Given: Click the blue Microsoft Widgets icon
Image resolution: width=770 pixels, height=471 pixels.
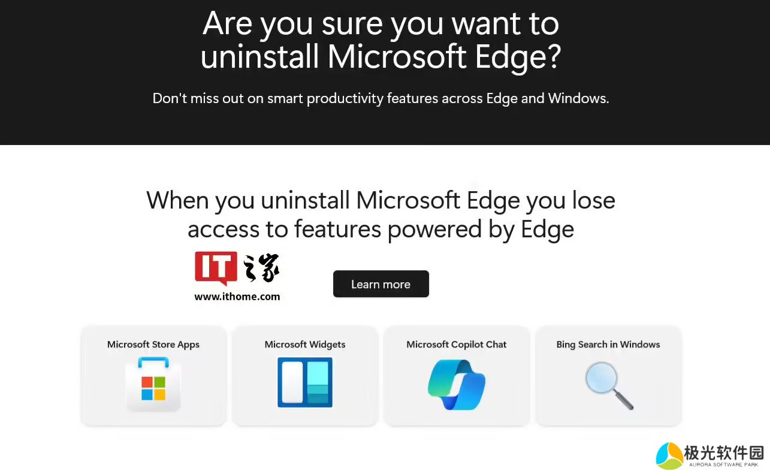Looking at the screenshot, I should click(x=304, y=382).
